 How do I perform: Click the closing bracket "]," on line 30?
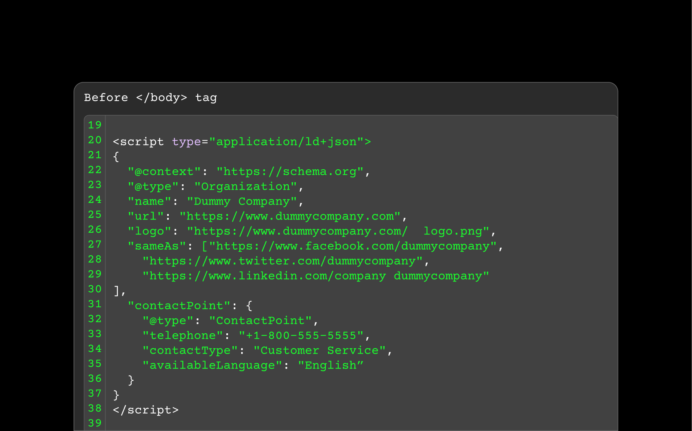(120, 291)
